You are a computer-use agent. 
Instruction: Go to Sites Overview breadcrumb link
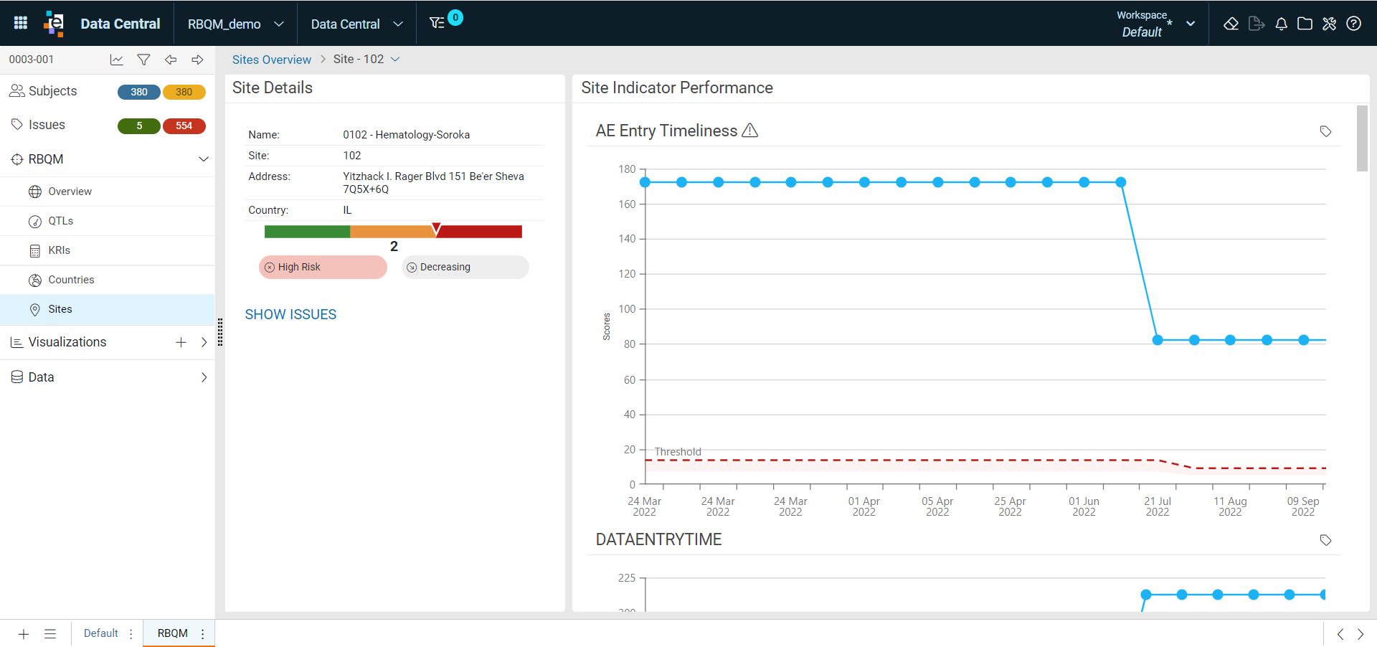tap(272, 60)
